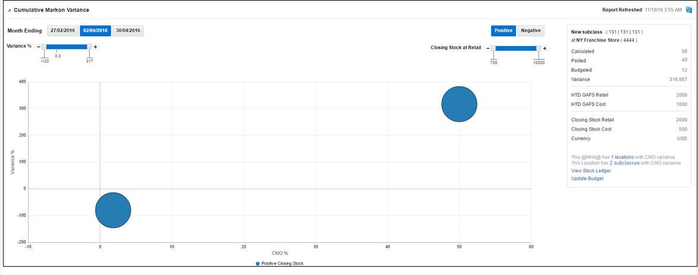Click the Report Refreshed timestamp

pyautogui.click(x=662, y=10)
